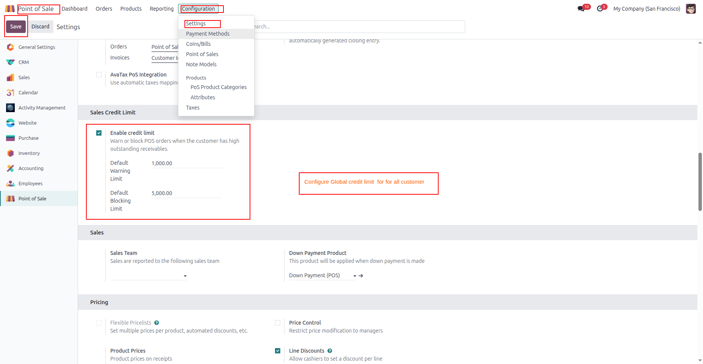
Task: Open the user avatar menu
Action: coord(691,9)
